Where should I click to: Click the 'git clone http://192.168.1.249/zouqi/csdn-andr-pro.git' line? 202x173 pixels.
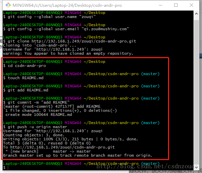click(70, 41)
